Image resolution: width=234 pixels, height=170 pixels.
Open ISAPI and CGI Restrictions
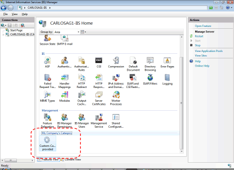[x=133, y=81]
